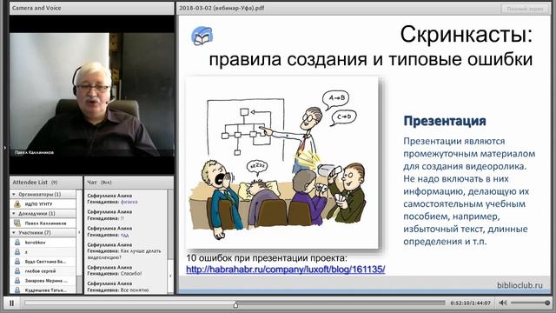Open the Полный экран full-screen button

525,9
